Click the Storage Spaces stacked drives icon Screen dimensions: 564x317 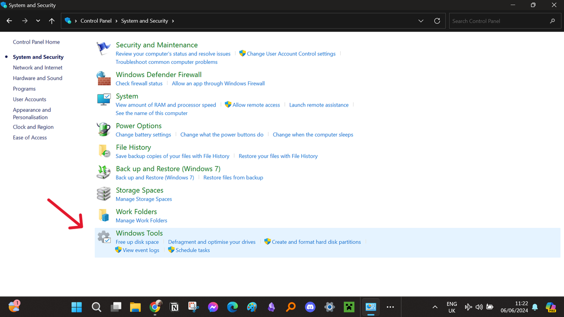[x=103, y=194]
